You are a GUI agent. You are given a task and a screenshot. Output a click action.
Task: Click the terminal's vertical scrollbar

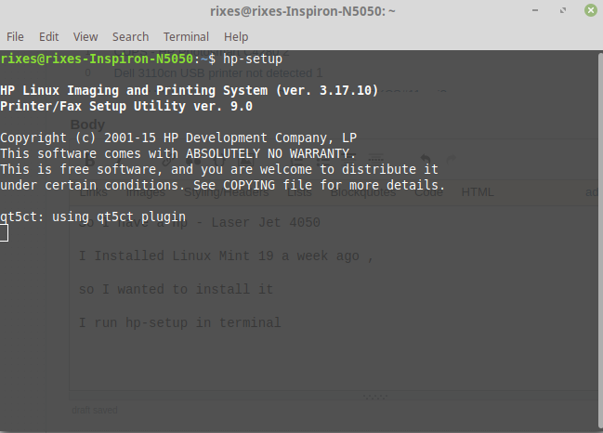tap(600, 241)
